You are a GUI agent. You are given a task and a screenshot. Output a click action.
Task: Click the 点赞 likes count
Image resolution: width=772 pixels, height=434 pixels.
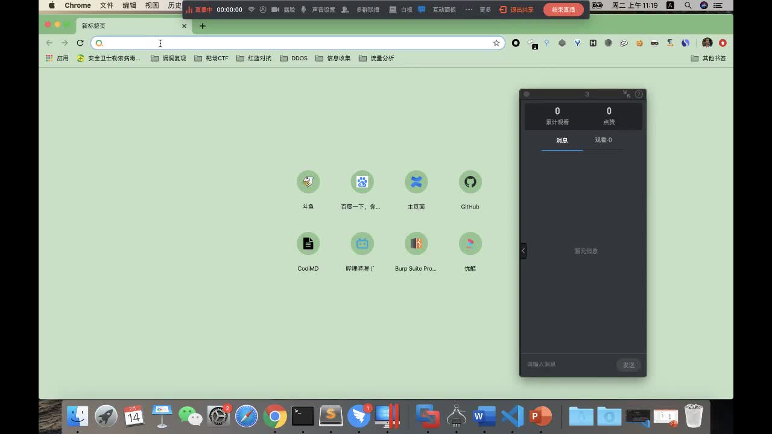[609, 116]
